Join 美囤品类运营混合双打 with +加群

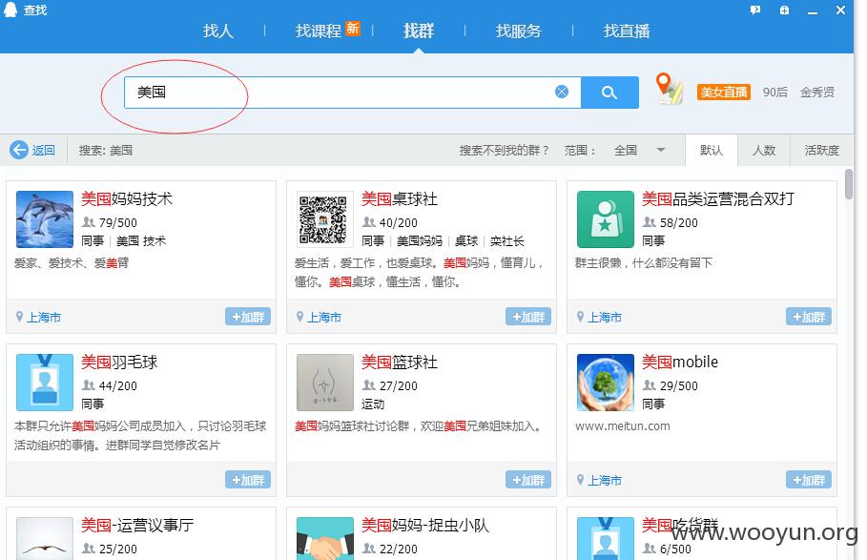tap(809, 317)
